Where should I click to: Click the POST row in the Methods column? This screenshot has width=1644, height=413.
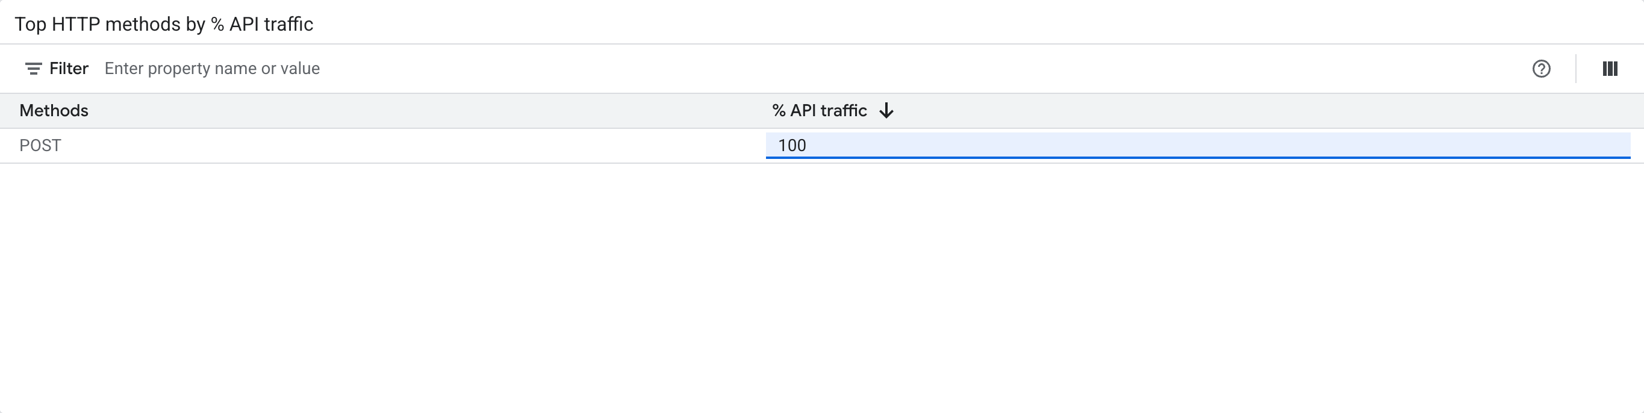click(41, 146)
